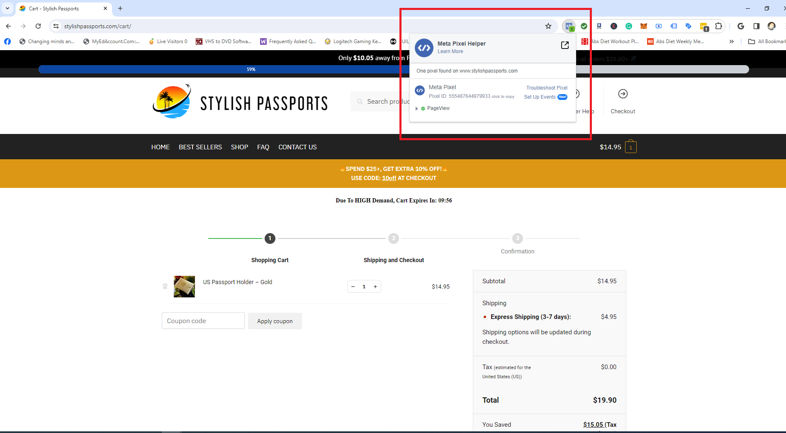This screenshot has width=786, height=433.
Task: Open the MyEdAccount.Com bookmark
Action: 112,41
